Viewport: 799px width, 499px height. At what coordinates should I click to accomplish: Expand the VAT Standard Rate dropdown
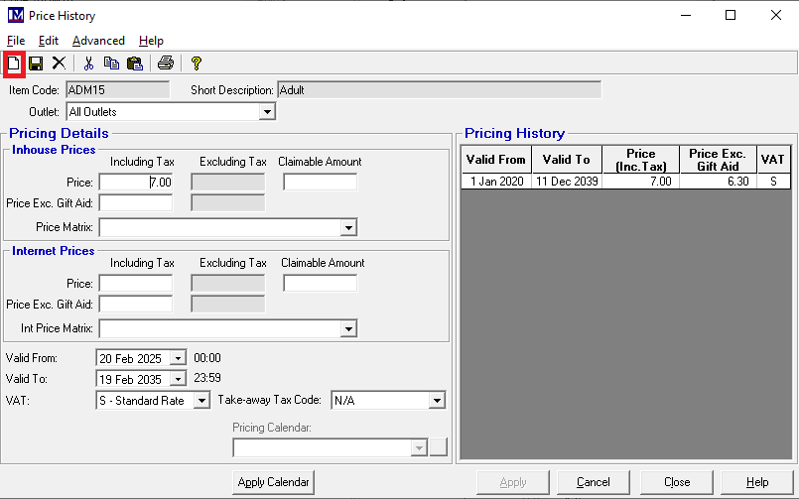(x=201, y=401)
